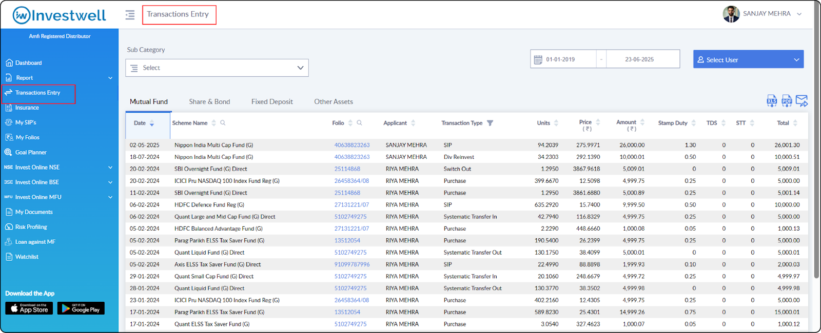Open the Watchlist sidebar item

(x=22, y=257)
